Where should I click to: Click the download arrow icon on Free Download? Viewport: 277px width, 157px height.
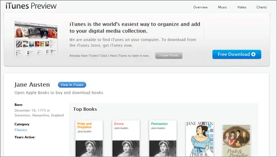click(253, 54)
